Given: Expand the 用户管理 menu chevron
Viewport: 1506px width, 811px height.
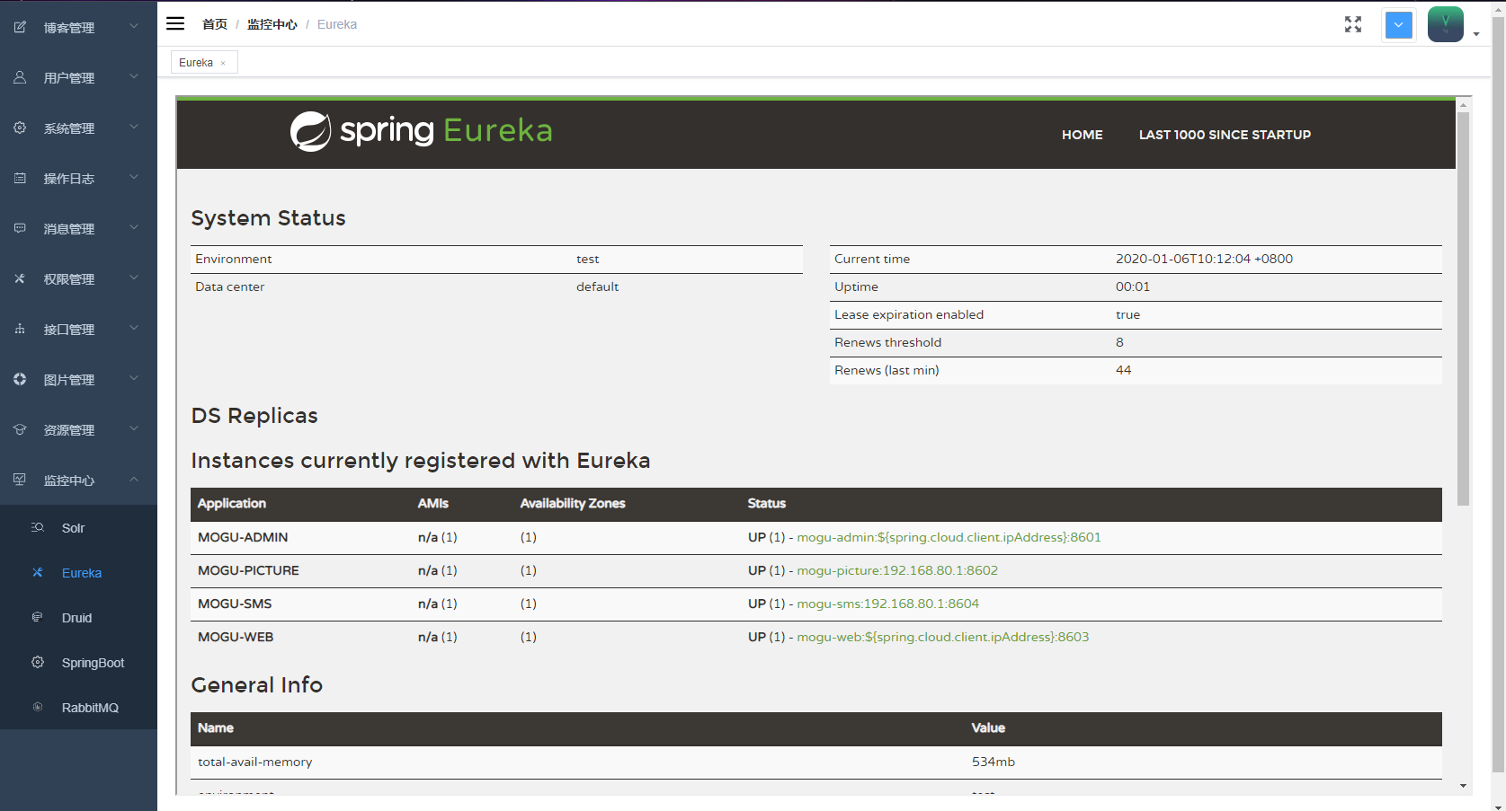Looking at the screenshot, I should tap(134, 77).
